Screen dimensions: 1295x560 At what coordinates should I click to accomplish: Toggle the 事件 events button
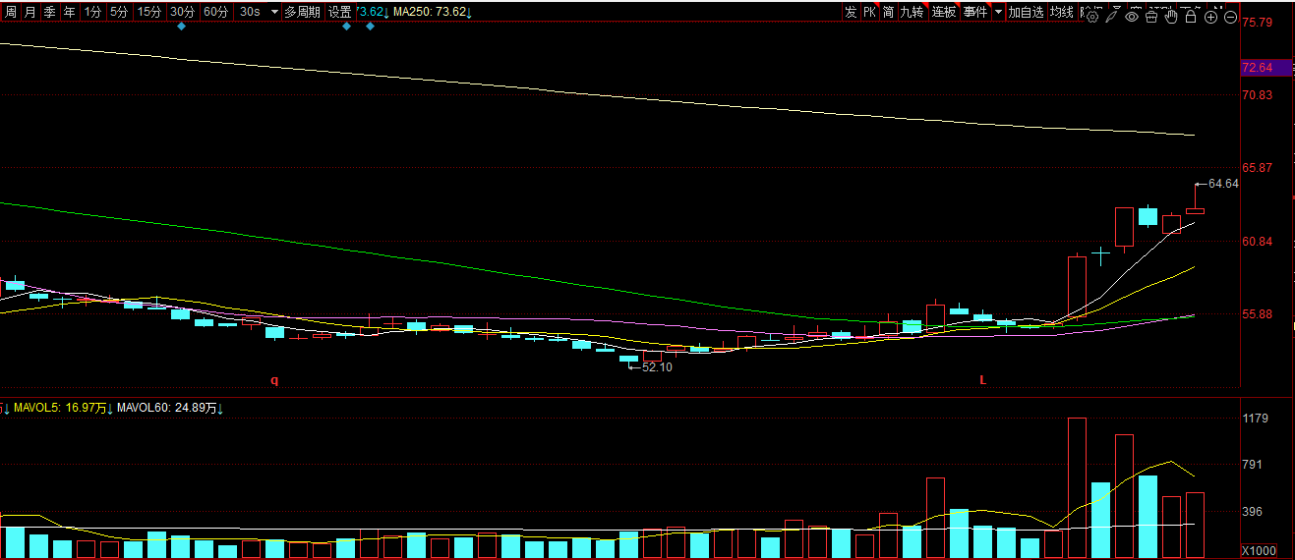975,12
